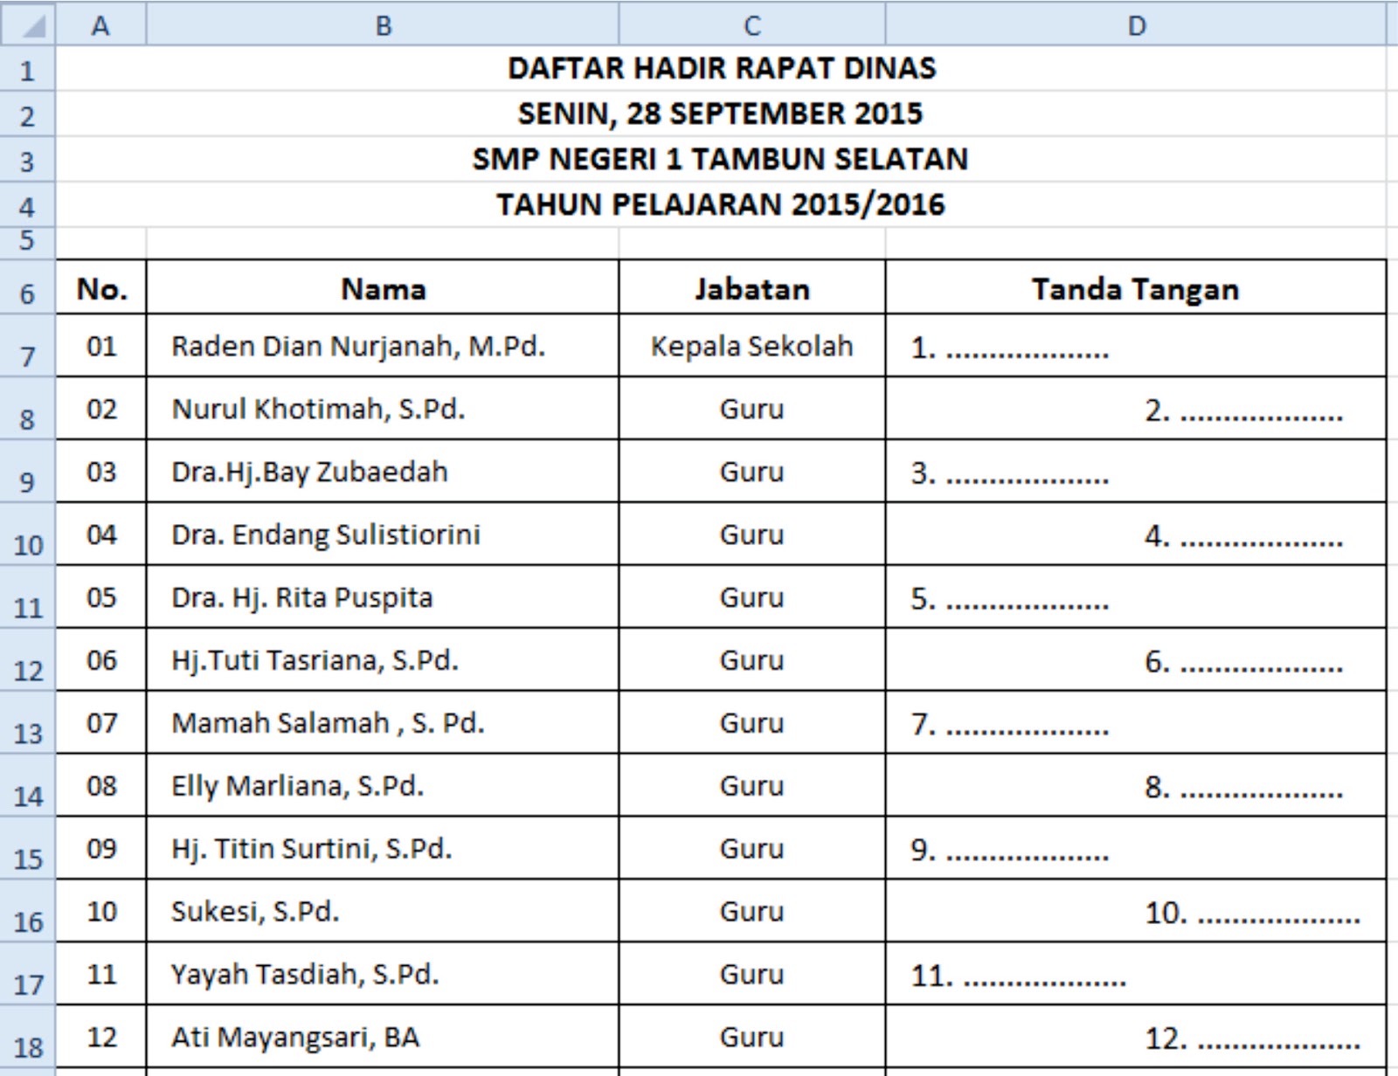The image size is (1398, 1076).
Task: Select row 12 header
Action: (x=28, y=661)
